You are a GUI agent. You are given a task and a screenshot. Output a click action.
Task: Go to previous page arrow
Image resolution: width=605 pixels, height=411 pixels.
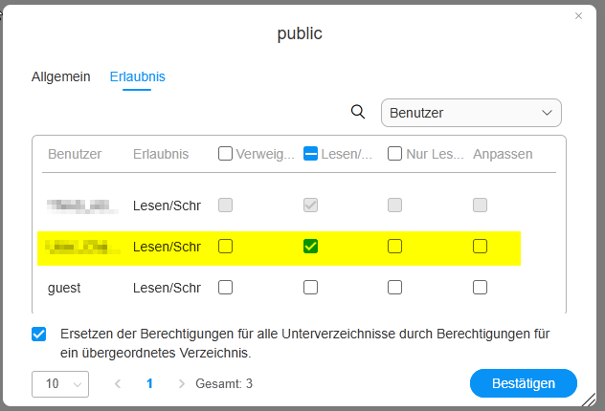coord(118,383)
